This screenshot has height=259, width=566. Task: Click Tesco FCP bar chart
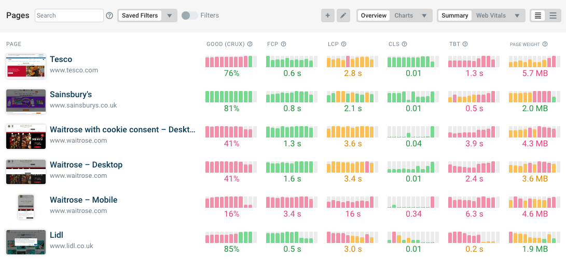tap(292, 62)
